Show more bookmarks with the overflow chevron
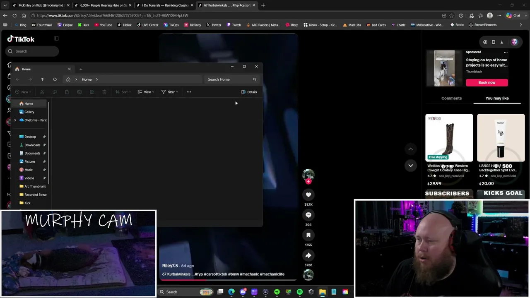The height and width of the screenshot is (298, 530). (x=520, y=25)
